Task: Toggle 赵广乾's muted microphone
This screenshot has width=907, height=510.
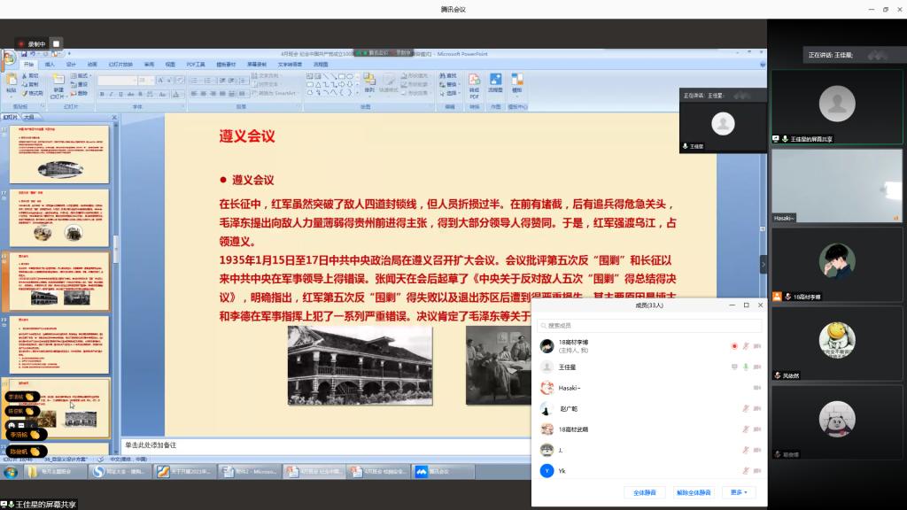Action: click(745, 408)
